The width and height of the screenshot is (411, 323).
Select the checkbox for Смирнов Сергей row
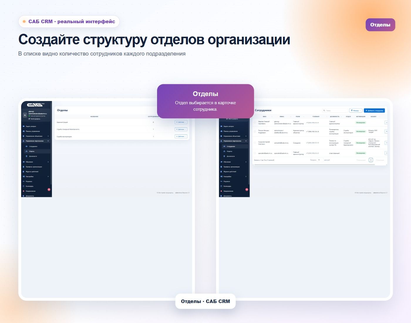[255, 143]
